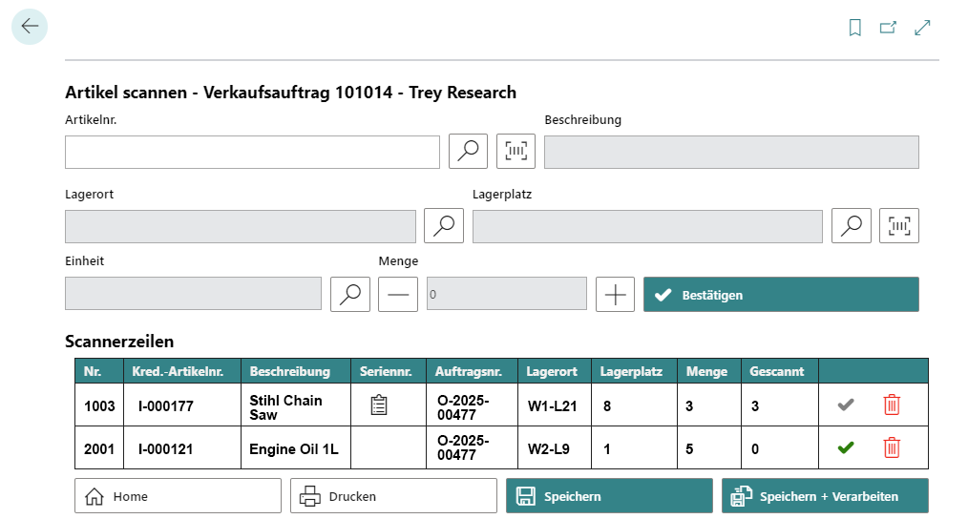
Task: Select Menge column header in table
Action: coord(708,371)
